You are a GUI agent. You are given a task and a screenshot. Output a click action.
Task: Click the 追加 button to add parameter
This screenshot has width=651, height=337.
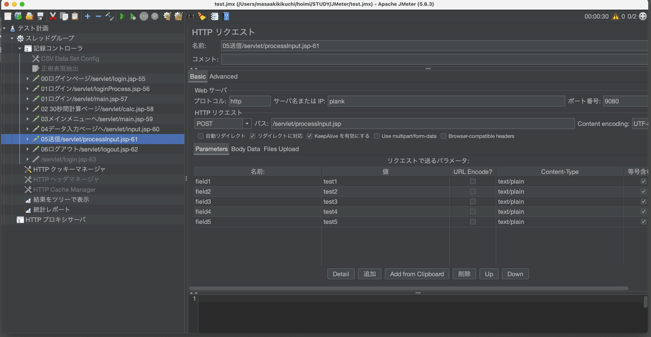coord(369,274)
